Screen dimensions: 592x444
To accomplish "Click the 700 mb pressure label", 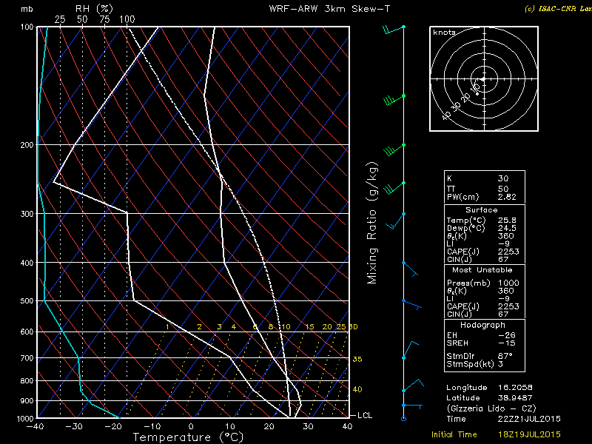I will (x=27, y=357).
